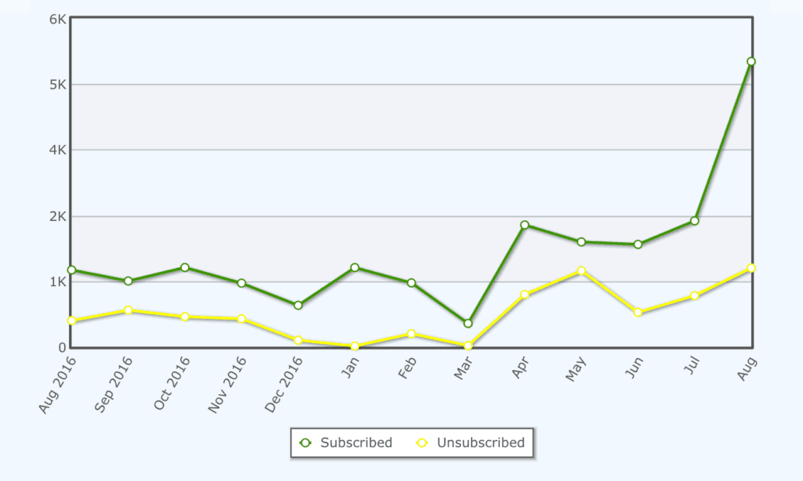
Task: Select the Subscribed point for Dec 2016
Action: (x=298, y=306)
